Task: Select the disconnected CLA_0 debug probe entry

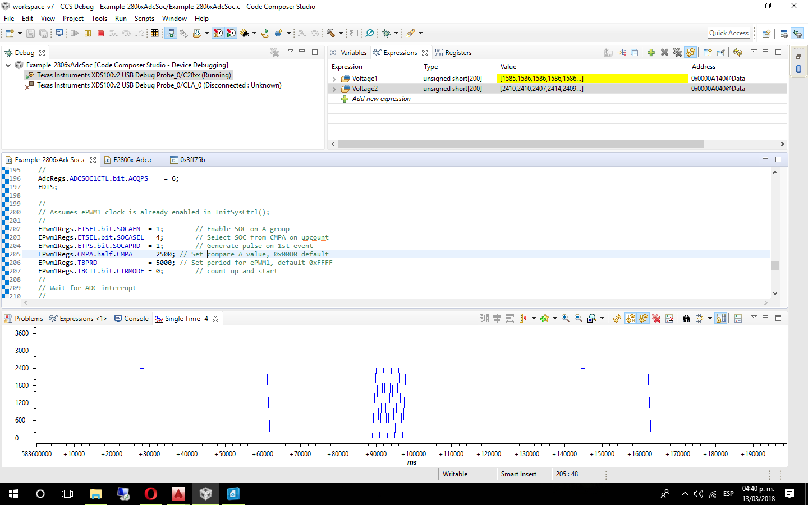Action: coord(159,85)
